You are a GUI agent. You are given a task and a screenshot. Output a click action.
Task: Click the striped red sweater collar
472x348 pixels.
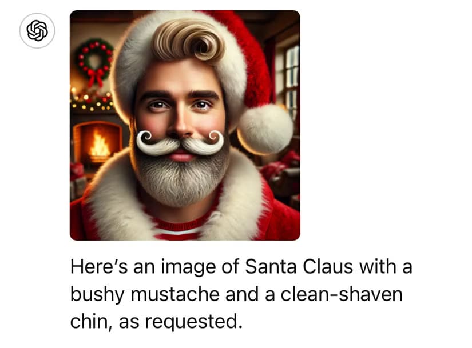pos(177,228)
